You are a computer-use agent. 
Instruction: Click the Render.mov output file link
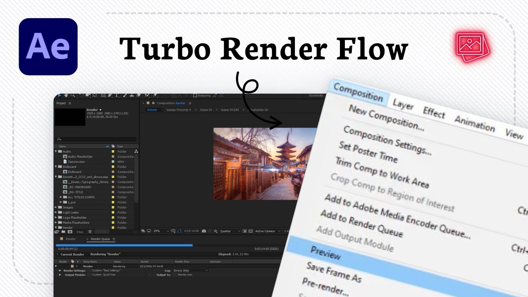coord(185,275)
